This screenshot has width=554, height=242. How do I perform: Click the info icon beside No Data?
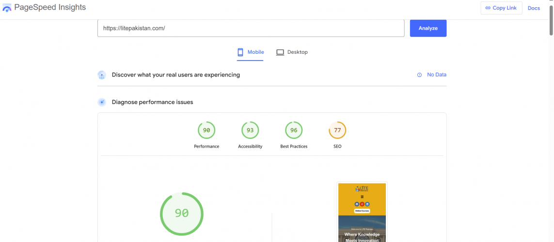419,75
